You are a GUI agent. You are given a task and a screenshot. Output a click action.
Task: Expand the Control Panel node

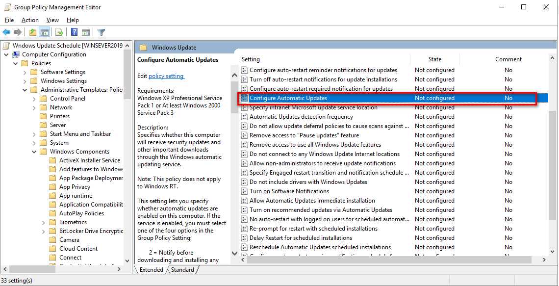pyautogui.click(x=34, y=99)
